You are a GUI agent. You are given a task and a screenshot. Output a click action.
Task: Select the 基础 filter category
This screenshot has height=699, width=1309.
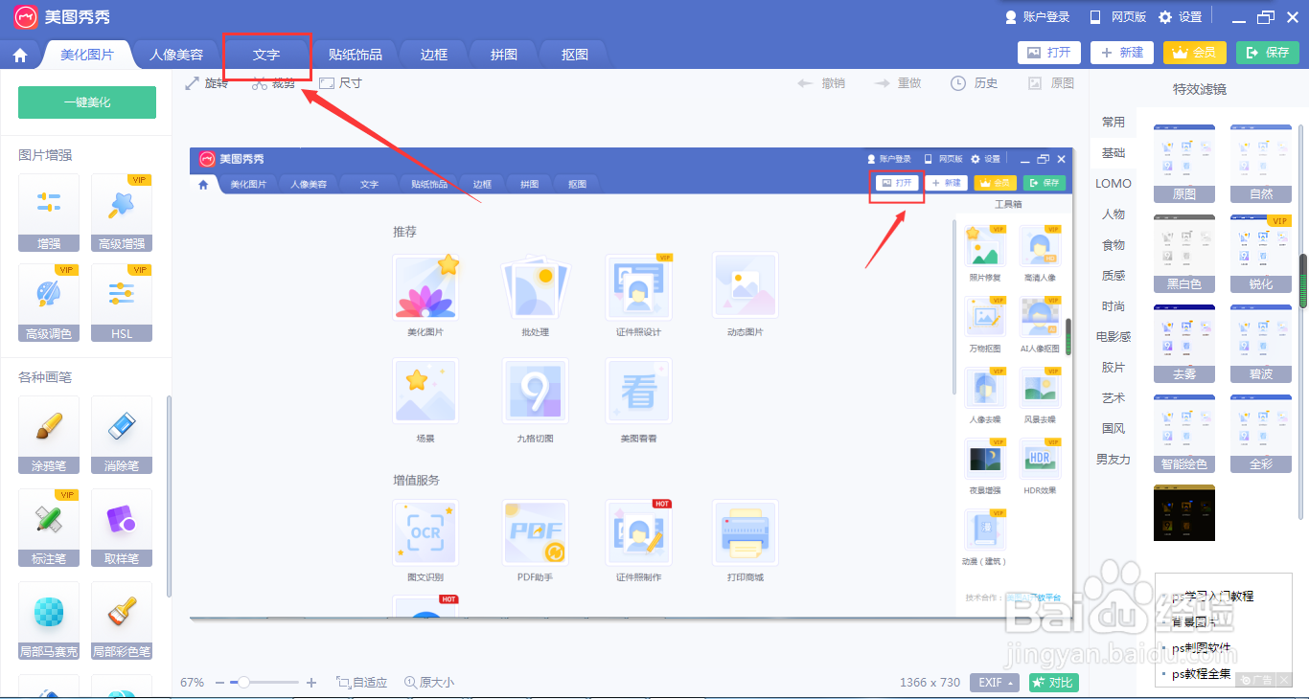click(1114, 153)
